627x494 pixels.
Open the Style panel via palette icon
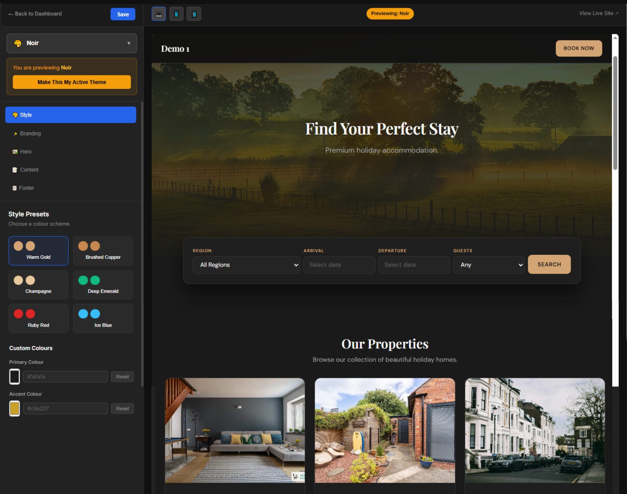(15, 114)
